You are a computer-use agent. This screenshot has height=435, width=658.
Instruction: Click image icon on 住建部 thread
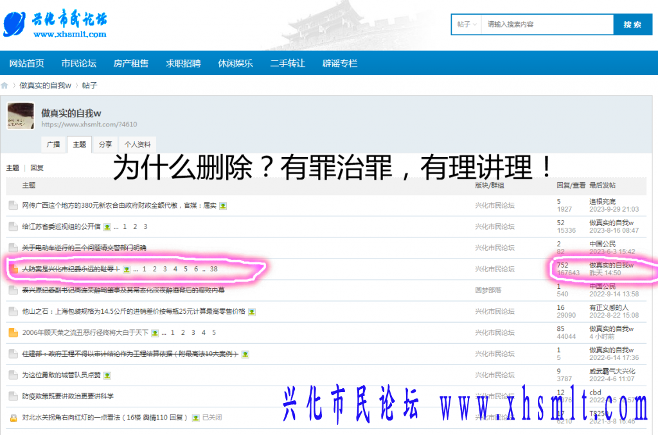[245, 355]
